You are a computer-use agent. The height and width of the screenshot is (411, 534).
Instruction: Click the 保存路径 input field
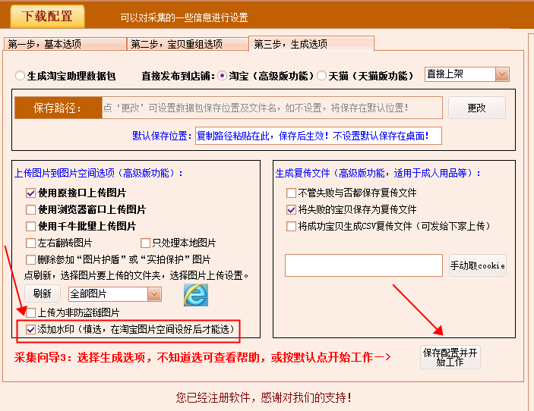[272, 108]
